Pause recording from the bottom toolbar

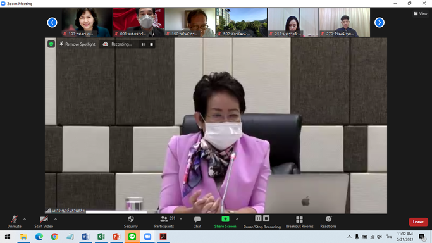click(258, 218)
